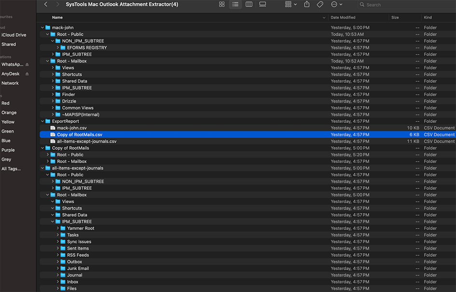
Task: Expand the Inbox folder
Action: pyautogui.click(x=57, y=282)
